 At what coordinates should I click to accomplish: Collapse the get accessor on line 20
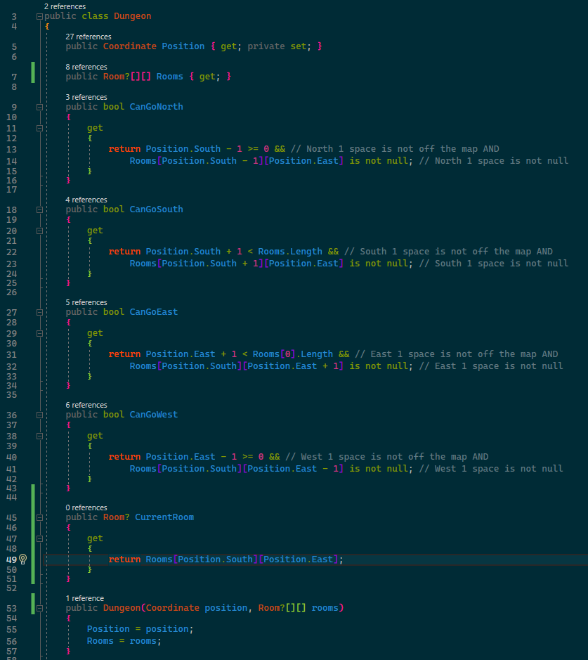tap(39, 231)
